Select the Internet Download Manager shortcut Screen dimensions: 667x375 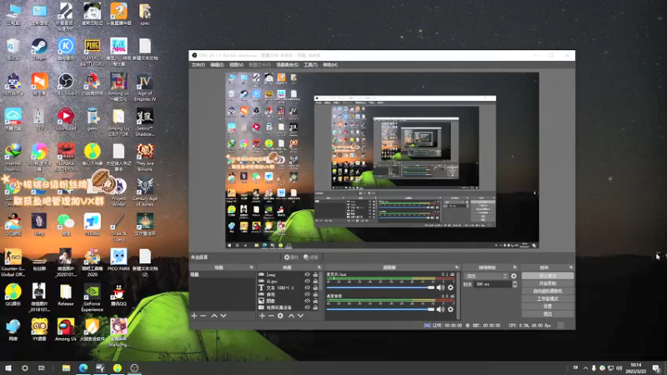[x=13, y=157]
